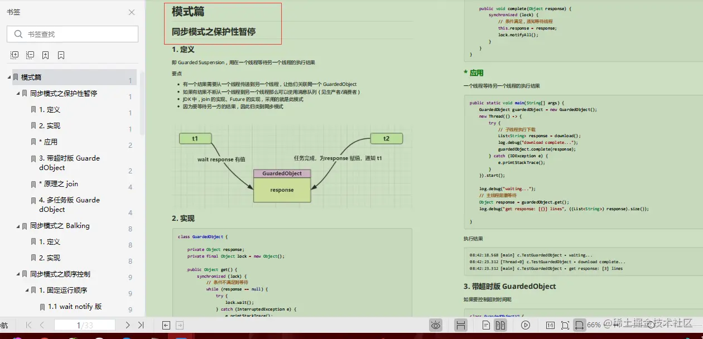The height and width of the screenshot is (339, 703).
Task: Select the 同步模式之 Balking bookmark
Action: pyautogui.click(x=60, y=226)
